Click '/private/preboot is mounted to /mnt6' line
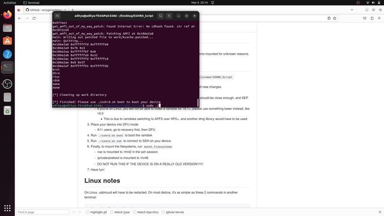Image resolution: width=384 pixels, height=216 pixels. (x=123, y=158)
